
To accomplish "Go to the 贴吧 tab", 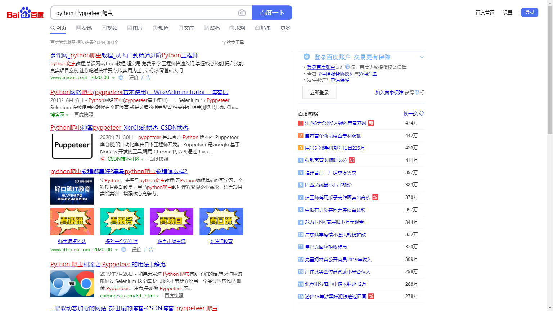I will 212,28.
